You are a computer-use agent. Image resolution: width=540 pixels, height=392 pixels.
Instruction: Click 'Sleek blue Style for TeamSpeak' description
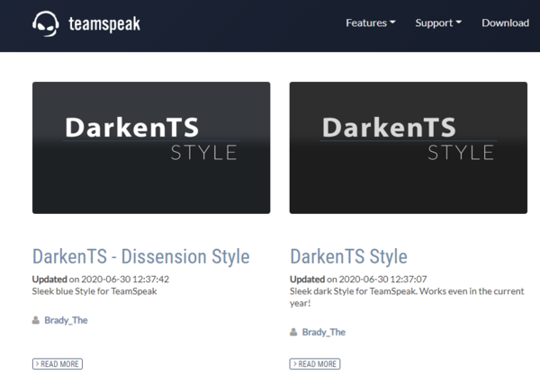(x=94, y=291)
